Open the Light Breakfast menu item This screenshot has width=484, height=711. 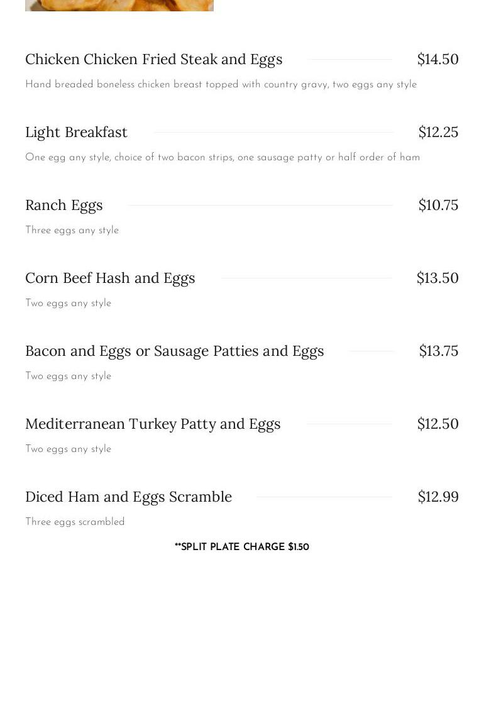pyautogui.click(x=76, y=132)
